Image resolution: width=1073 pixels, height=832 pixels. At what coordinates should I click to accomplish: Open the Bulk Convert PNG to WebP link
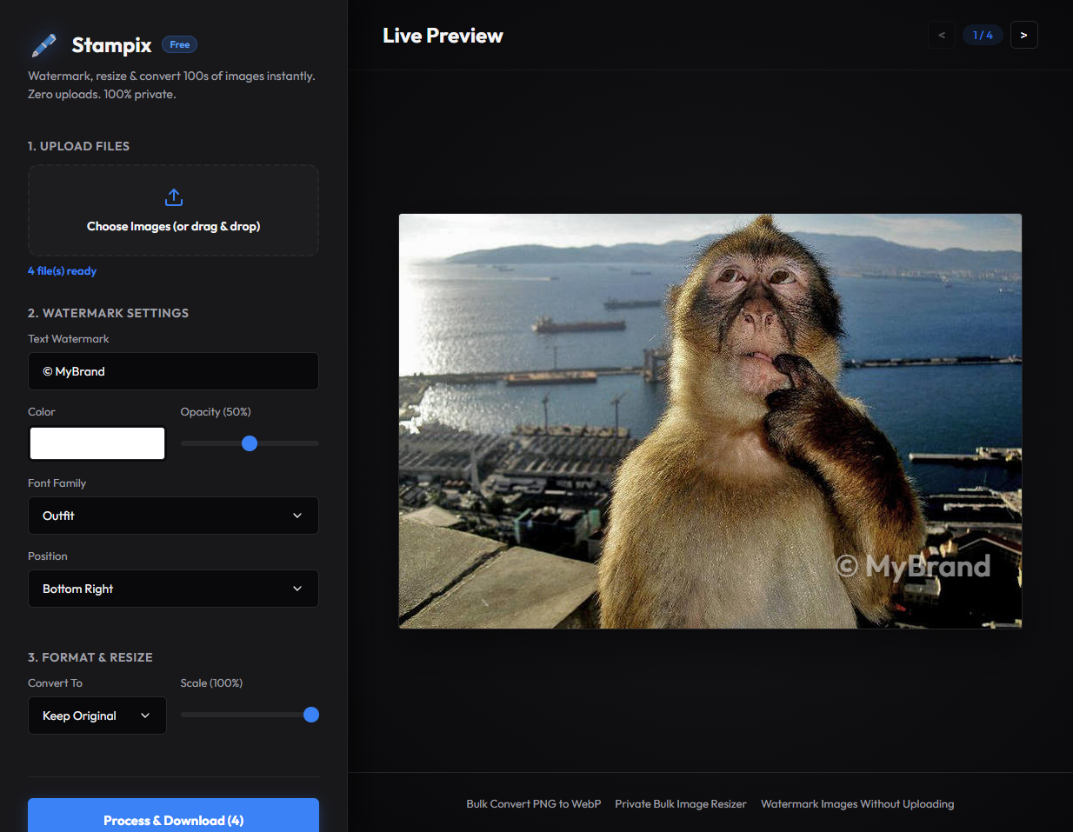click(x=533, y=803)
